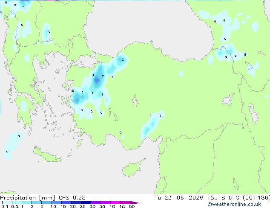Viewport: 270px width, 208px height.
Task: Click the '0.1' legend scale label
Action: tap(5, 206)
